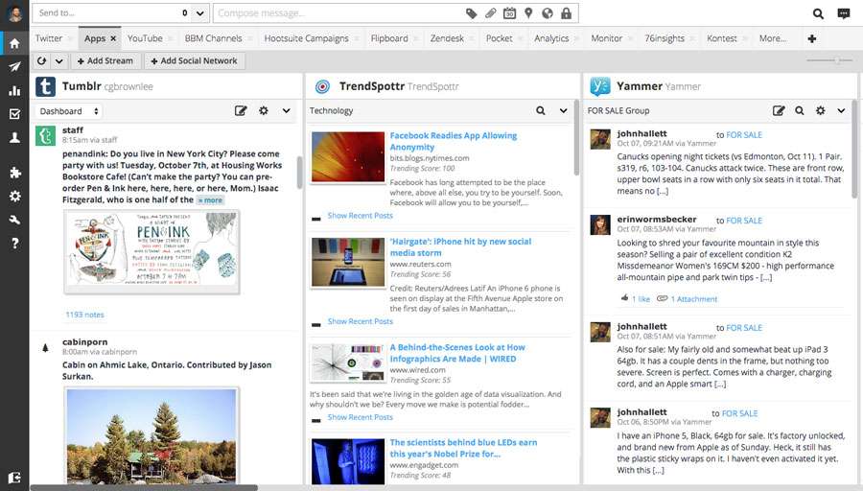Click the bottom horizontal scrollbar
863x491 pixels.
[144, 488]
